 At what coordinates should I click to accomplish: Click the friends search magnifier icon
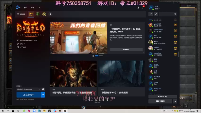175,14
